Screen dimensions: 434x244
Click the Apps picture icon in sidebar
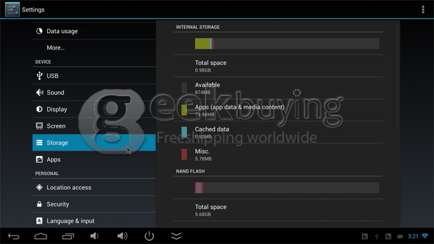click(40, 159)
